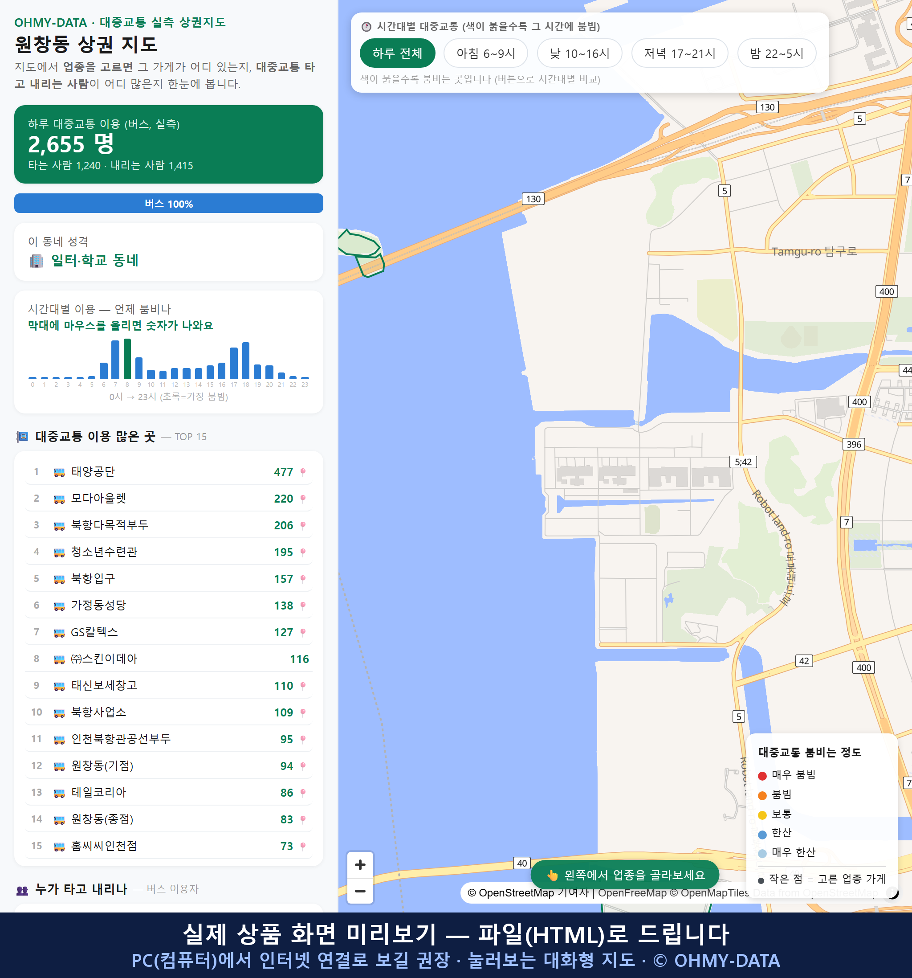Screen dimensions: 912x978
Task: Select the 낮 10~16시 time filter
Action: (580, 53)
